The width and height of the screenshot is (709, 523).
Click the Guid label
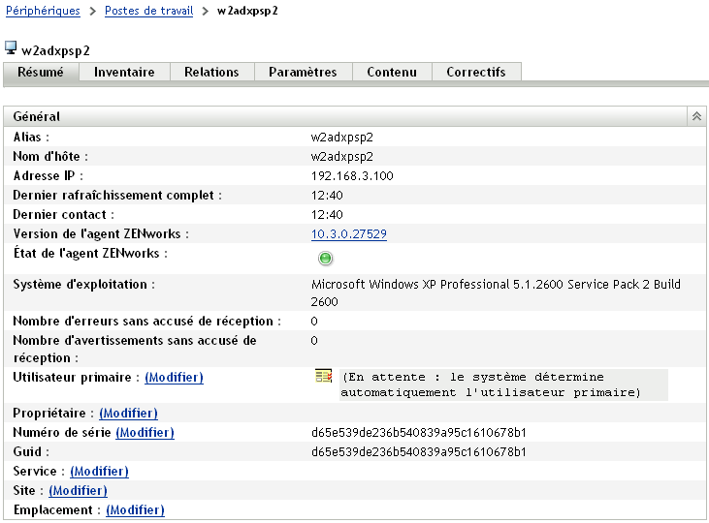(31, 452)
